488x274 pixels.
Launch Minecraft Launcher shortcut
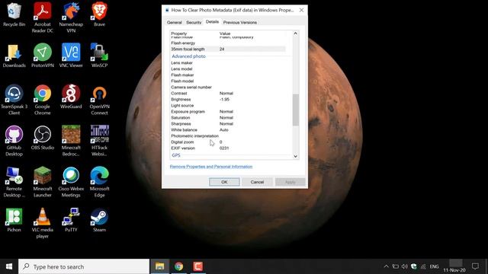[x=43, y=182]
